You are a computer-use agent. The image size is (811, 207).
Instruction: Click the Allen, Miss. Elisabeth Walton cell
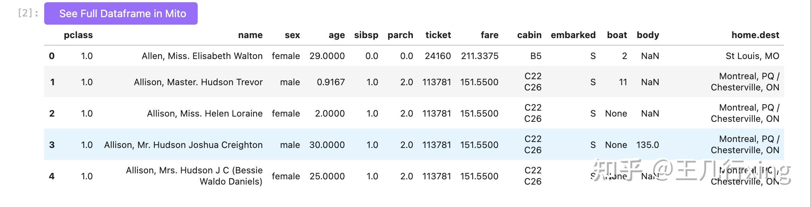202,56
